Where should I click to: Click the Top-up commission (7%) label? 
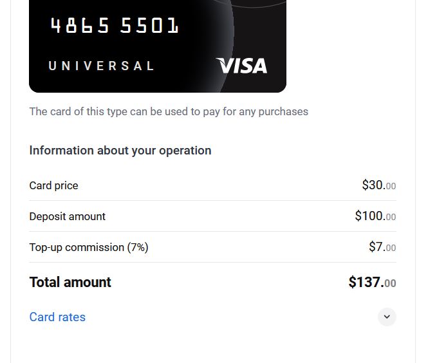pyautogui.click(x=89, y=247)
